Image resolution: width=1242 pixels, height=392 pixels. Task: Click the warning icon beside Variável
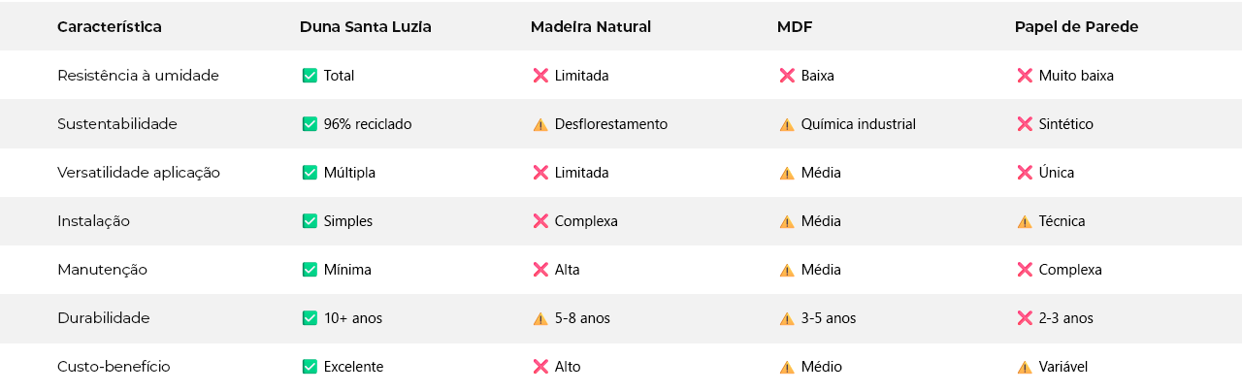pos(1025,367)
